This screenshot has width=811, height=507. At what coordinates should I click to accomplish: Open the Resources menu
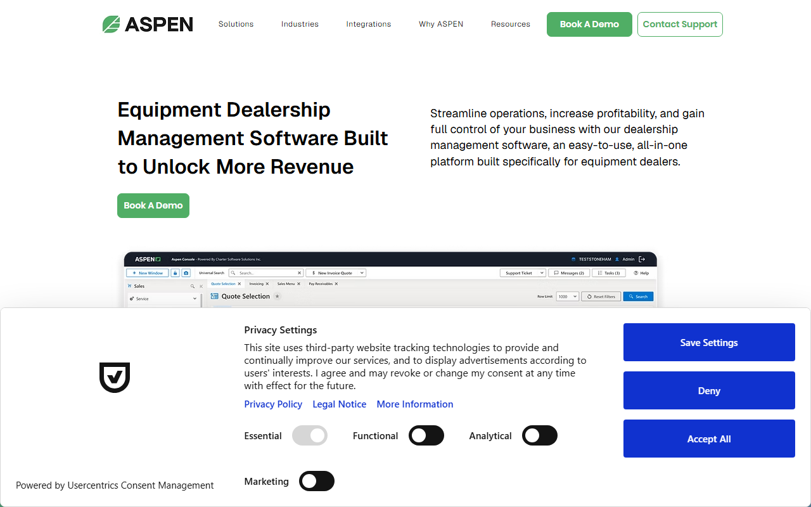[511, 24]
